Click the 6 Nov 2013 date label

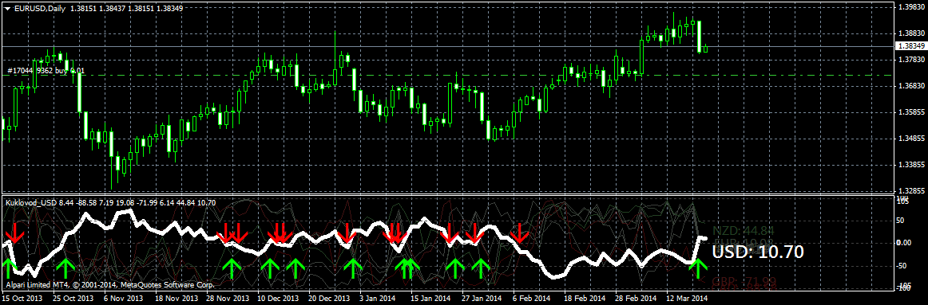coord(123,299)
